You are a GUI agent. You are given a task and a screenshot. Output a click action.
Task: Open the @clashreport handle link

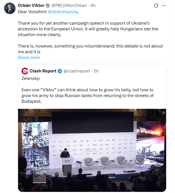pos(77,71)
